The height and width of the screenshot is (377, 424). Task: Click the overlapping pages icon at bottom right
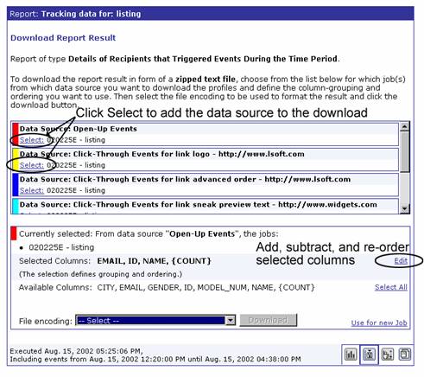click(405, 354)
